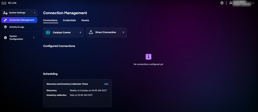Click the System Settings user-gear icon
Viewport: 258px width, 112px height.
(5, 13)
